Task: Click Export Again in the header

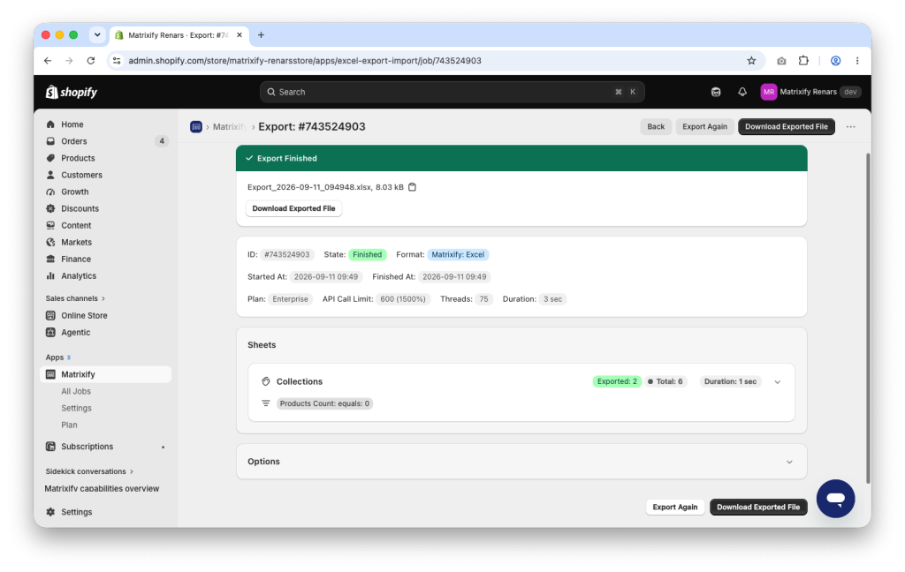Action: 704,127
